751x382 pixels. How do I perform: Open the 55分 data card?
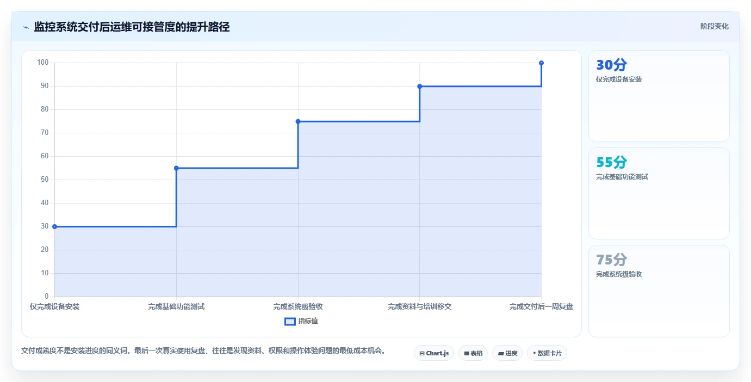click(659, 193)
